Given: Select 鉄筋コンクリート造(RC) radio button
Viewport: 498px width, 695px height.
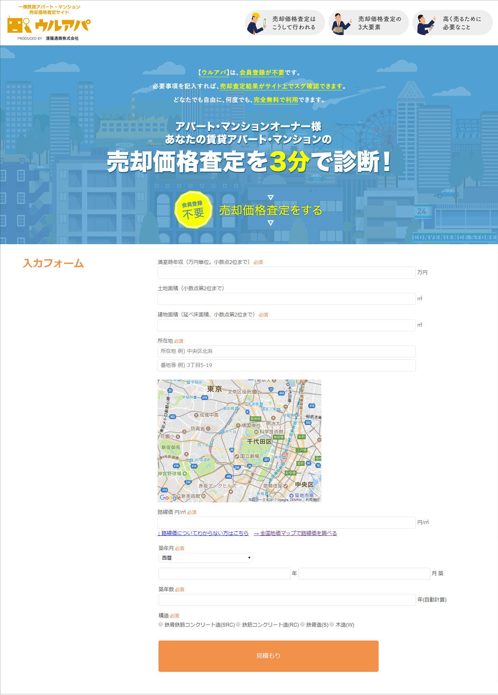Looking at the screenshot, I should (238, 624).
